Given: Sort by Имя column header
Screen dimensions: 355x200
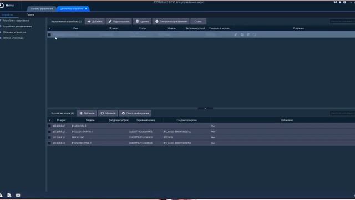Looking at the screenshot, I should click(75, 28).
